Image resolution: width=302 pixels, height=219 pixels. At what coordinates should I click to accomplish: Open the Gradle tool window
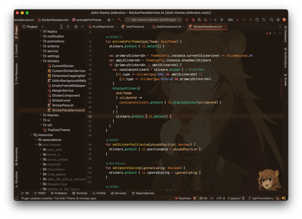[x=285, y=80]
